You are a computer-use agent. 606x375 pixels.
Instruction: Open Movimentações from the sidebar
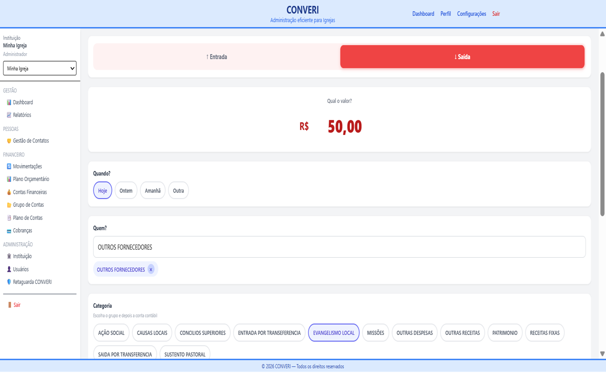[x=28, y=167]
